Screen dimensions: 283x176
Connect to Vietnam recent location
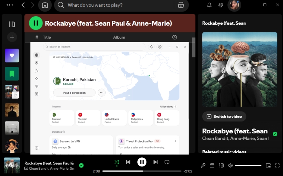click(88, 118)
